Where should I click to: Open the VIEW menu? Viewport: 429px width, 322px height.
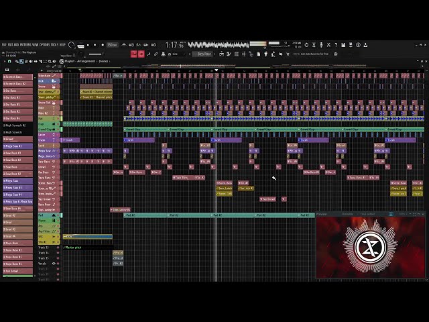click(36, 45)
